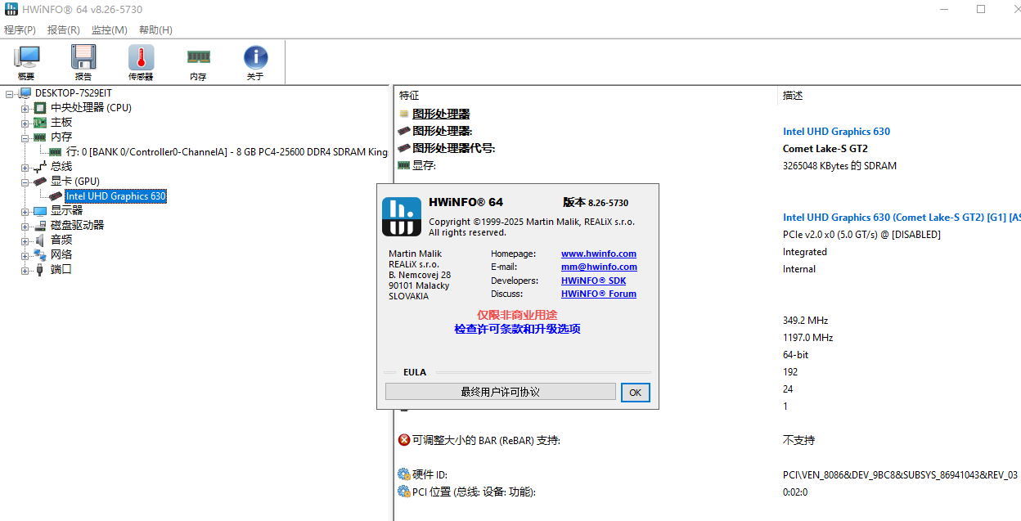Click the memory icon beside 显存 row
The width and height of the screenshot is (1021, 521).
(403, 165)
